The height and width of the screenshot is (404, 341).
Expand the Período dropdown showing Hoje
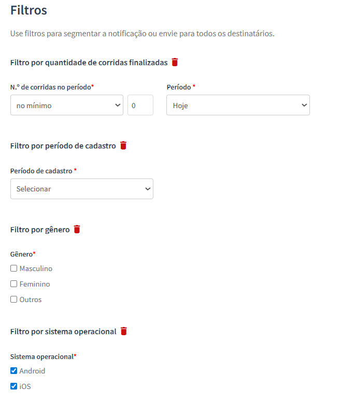click(x=238, y=105)
